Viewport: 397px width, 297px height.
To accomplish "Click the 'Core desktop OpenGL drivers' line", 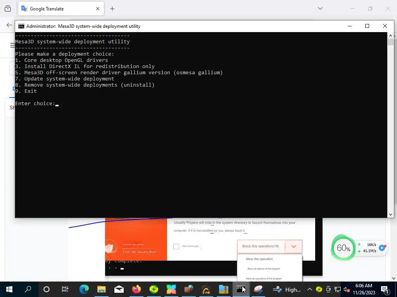I will click(62, 60).
